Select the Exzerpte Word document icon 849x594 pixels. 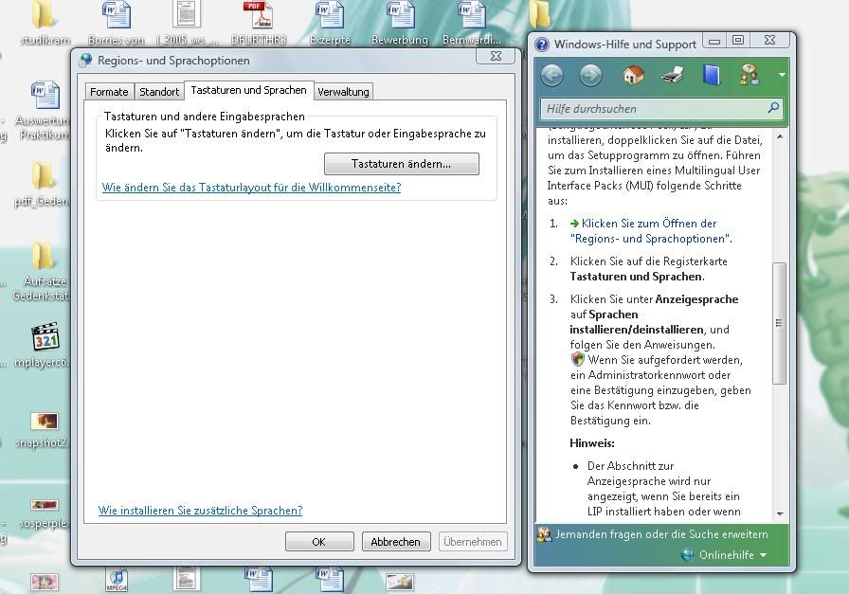click(330, 23)
